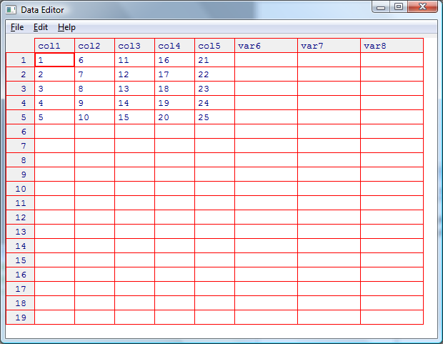Select row header 6
Screen dimensions: 443x344
tap(20, 132)
